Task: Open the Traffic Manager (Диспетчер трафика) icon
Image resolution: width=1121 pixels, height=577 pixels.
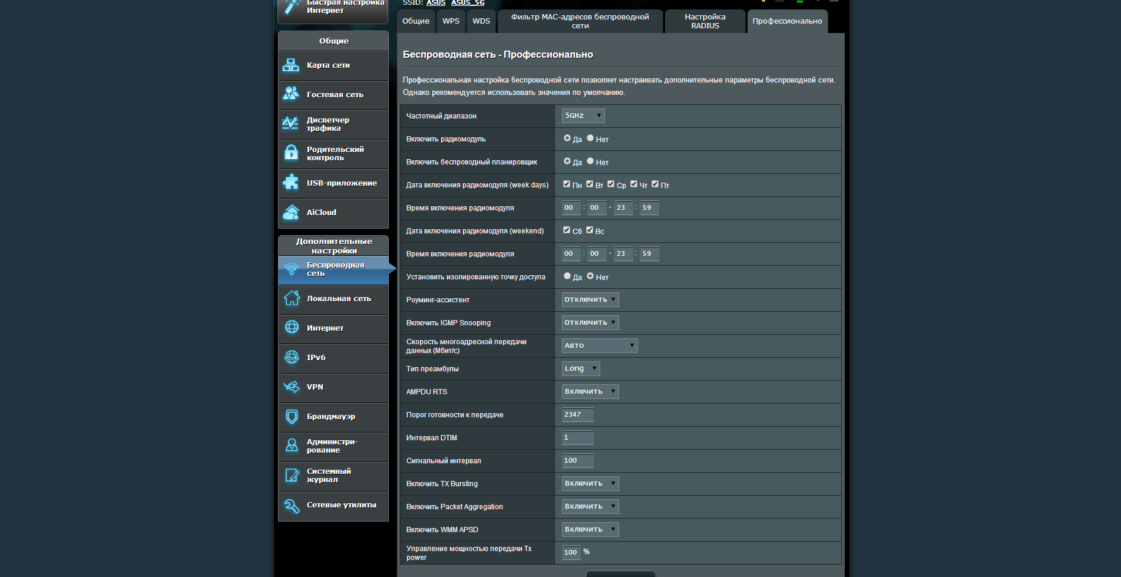Action: click(291, 123)
